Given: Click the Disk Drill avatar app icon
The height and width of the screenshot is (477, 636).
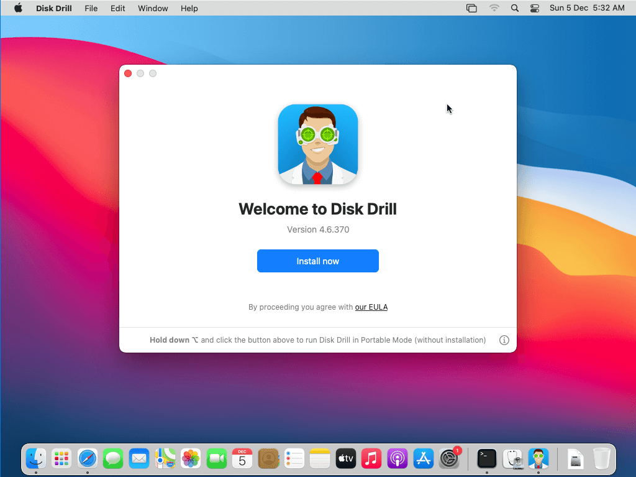Looking at the screenshot, I should pyautogui.click(x=317, y=144).
